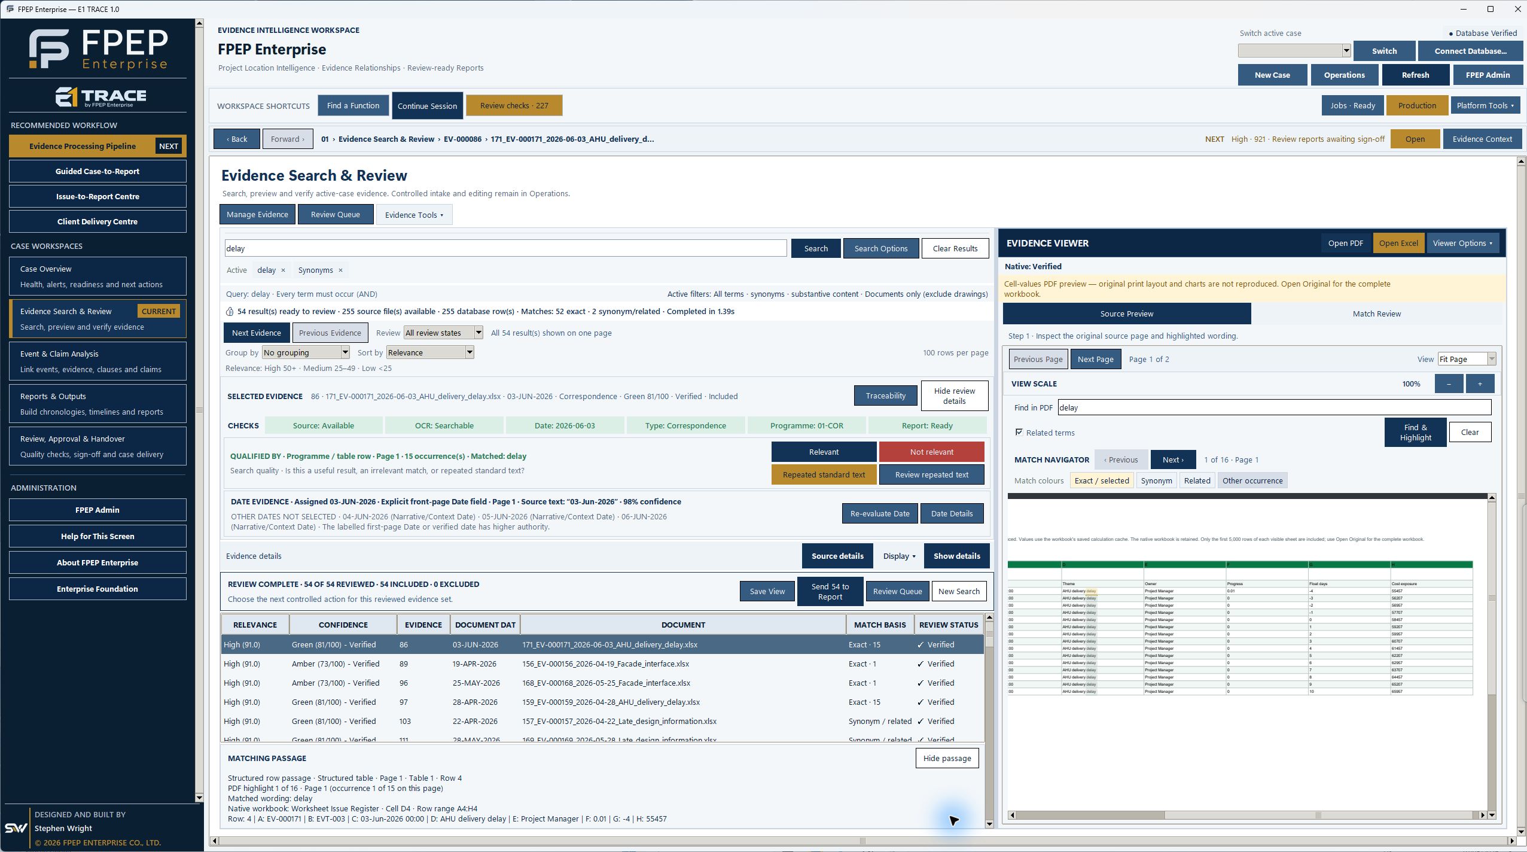Click the zoom in plus button

click(x=1480, y=384)
